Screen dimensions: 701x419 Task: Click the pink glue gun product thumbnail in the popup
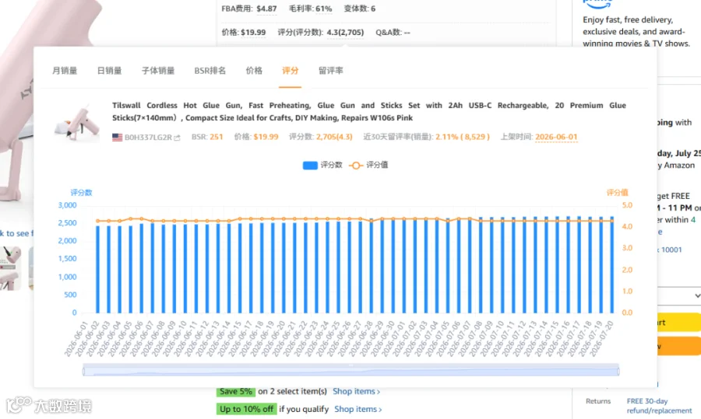pyautogui.click(x=77, y=123)
